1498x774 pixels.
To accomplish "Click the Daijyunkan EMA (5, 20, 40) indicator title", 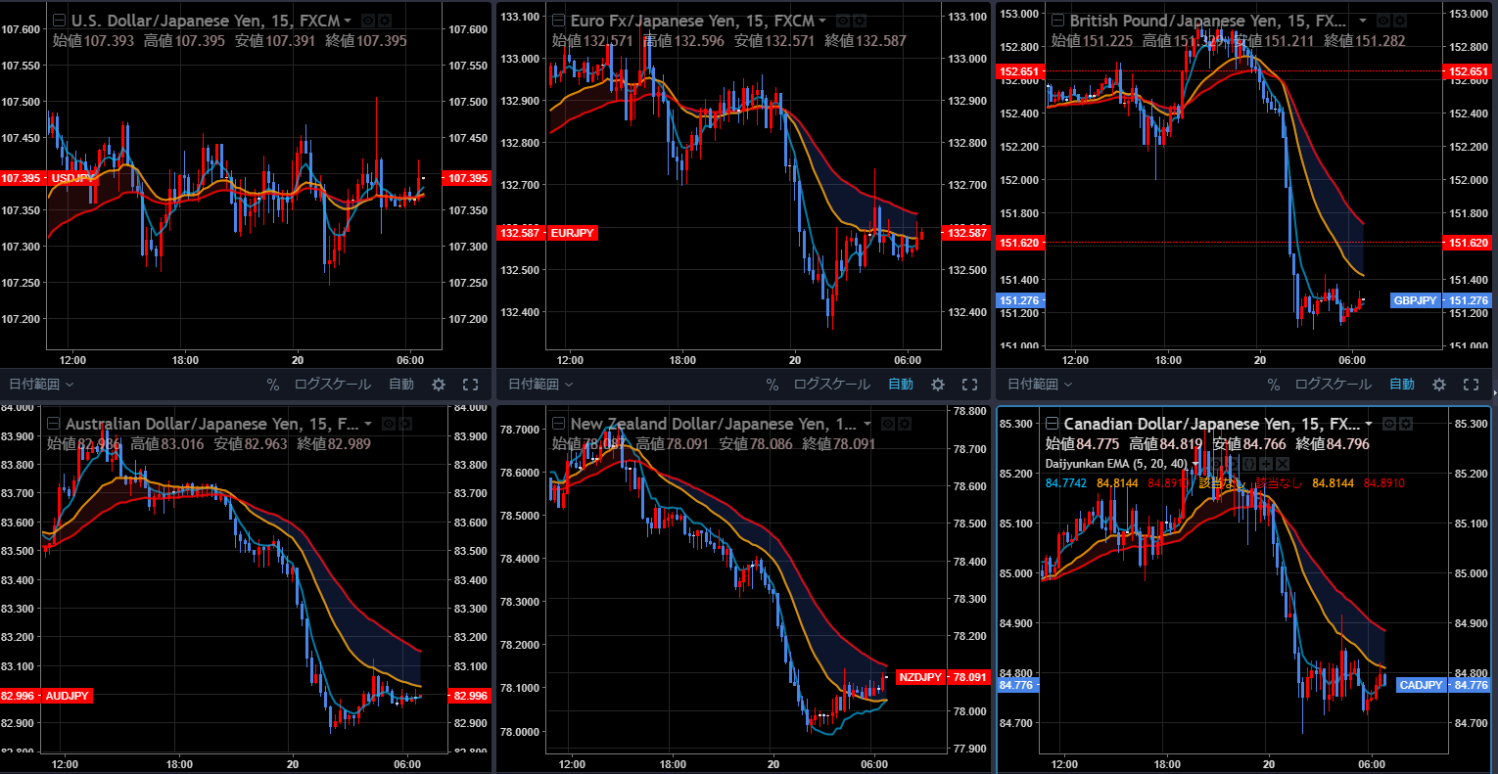I will [1116, 464].
